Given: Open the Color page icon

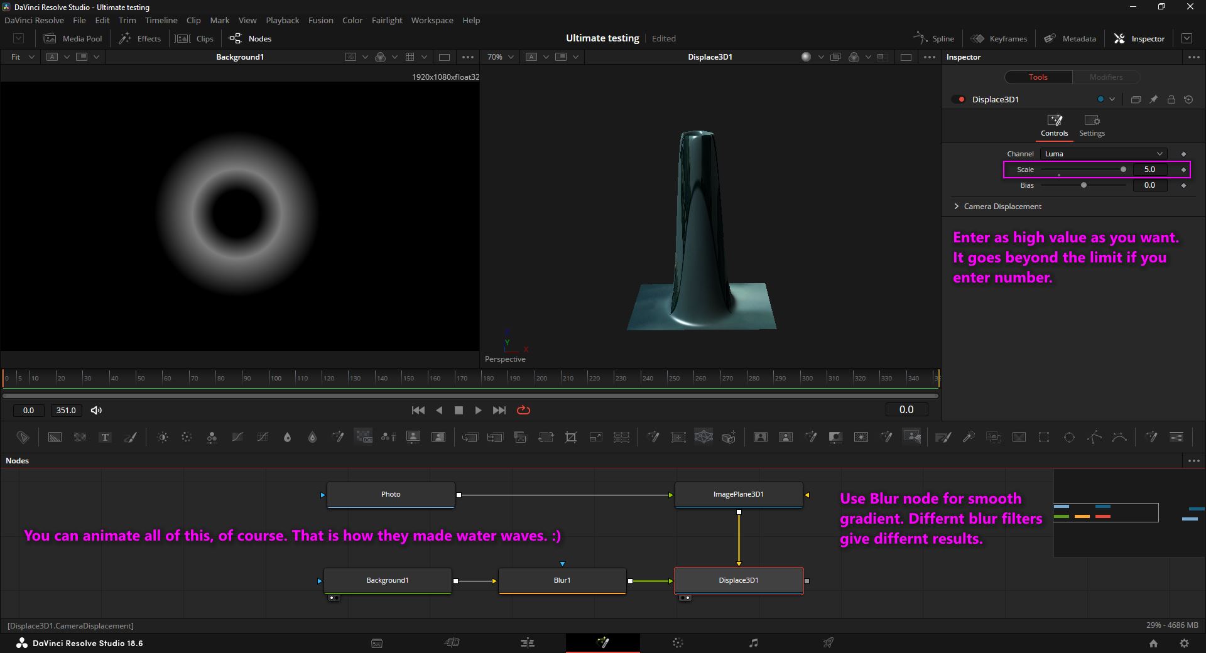Looking at the screenshot, I should [x=678, y=642].
